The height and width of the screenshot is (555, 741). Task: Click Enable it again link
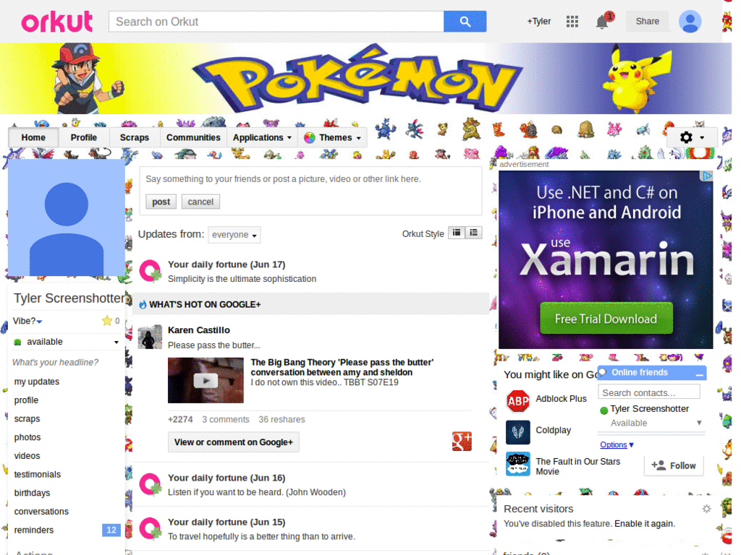tap(645, 524)
